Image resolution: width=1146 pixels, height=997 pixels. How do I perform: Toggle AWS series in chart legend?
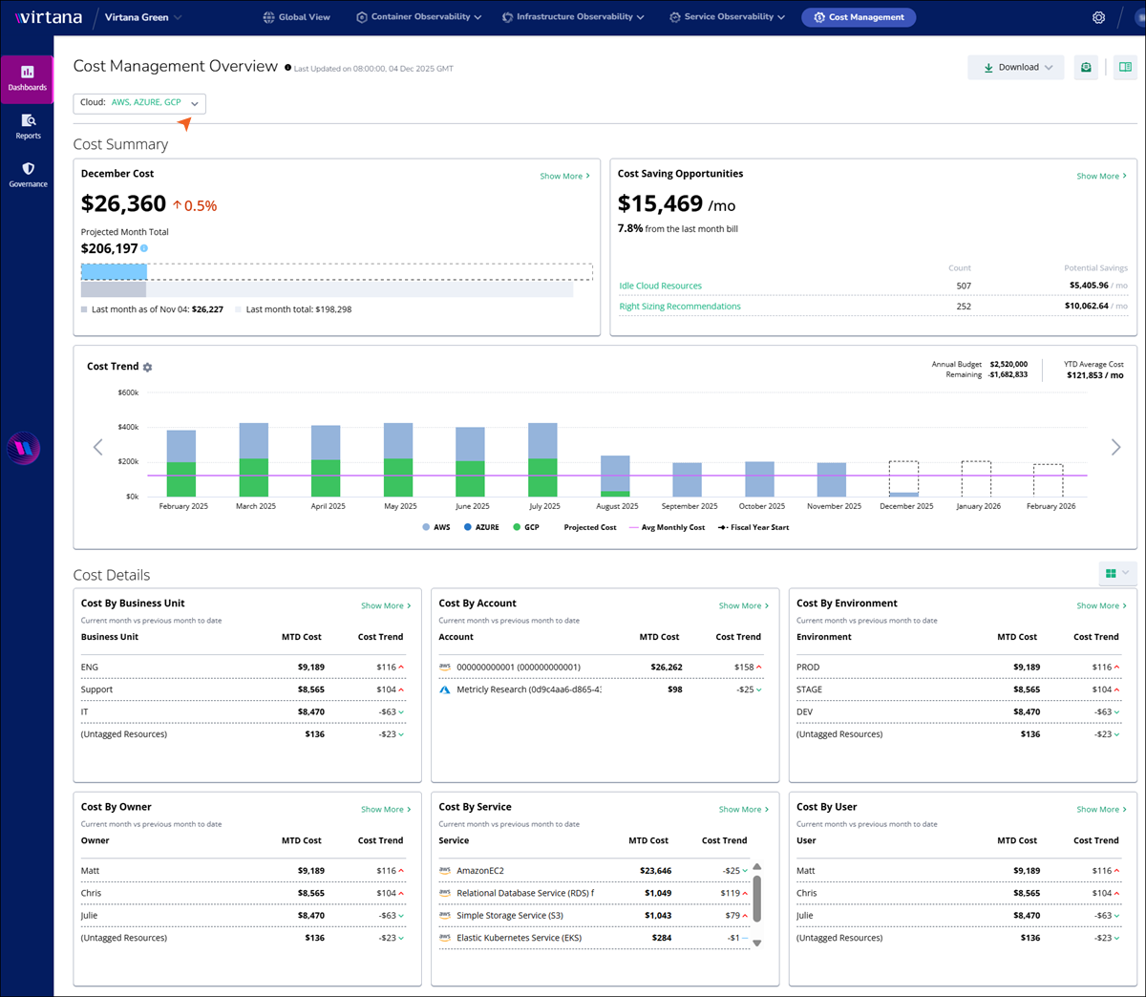[435, 527]
